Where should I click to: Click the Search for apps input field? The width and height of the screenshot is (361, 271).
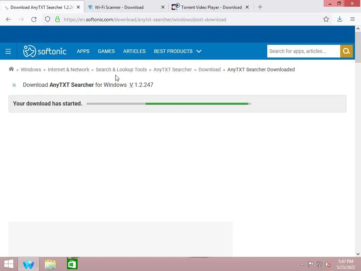[x=304, y=51]
